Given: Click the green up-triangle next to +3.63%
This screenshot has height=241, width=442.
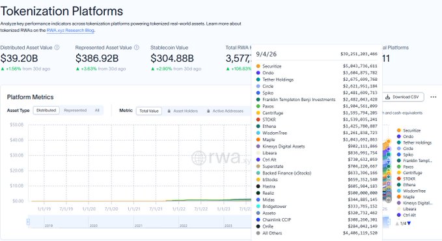Looking at the screenshot, I should [x=77, y=68].
